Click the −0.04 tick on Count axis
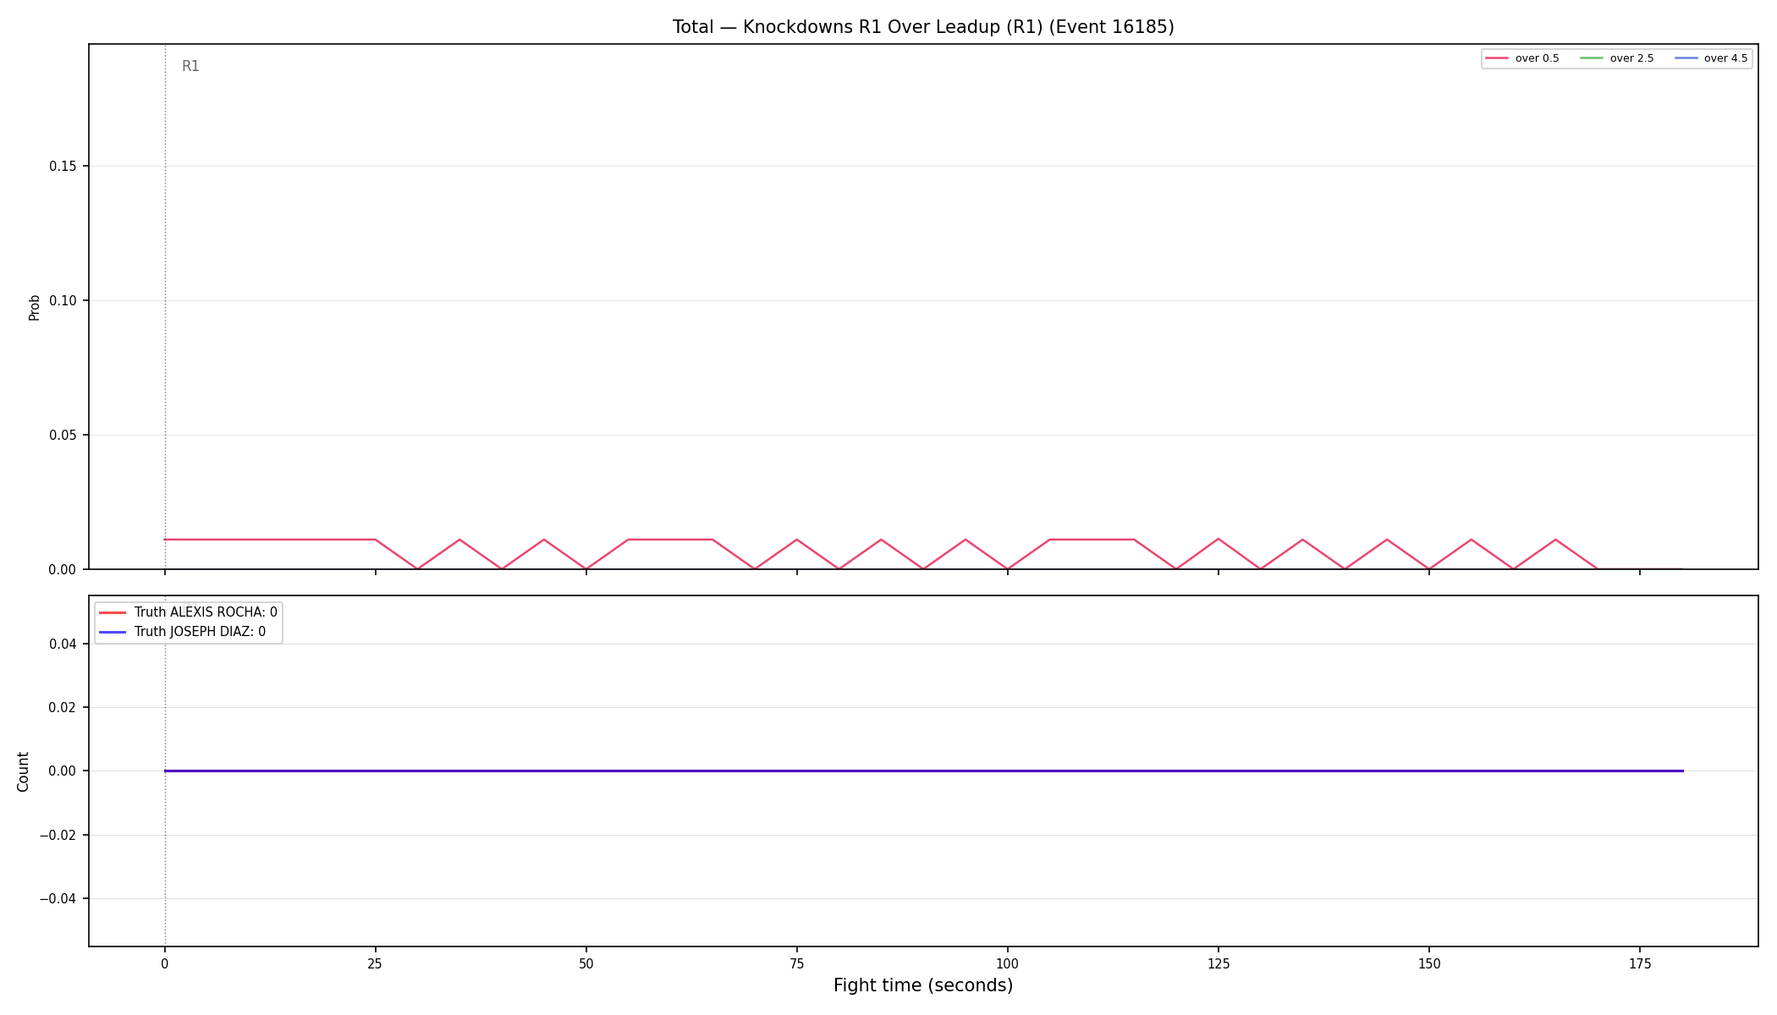The image size is (1777, 1015). 58,899
